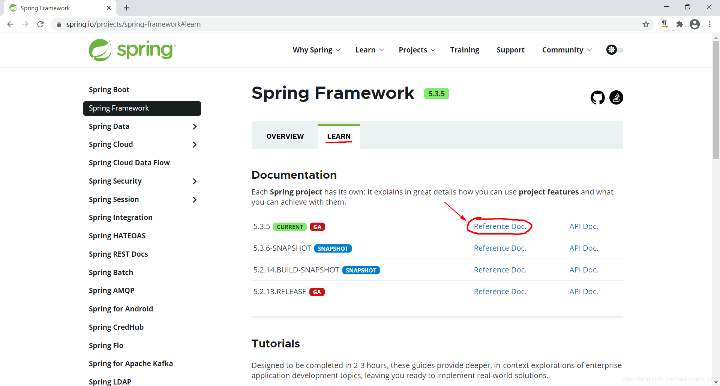720x386 pixels.
Task: Open Spring for Android project
Action: 121,309
